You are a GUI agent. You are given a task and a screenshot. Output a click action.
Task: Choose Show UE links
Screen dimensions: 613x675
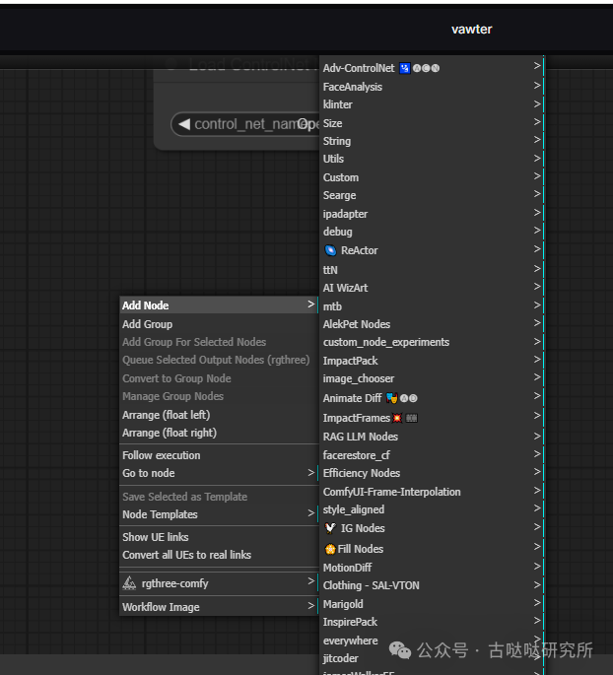(x=219, y=537)
